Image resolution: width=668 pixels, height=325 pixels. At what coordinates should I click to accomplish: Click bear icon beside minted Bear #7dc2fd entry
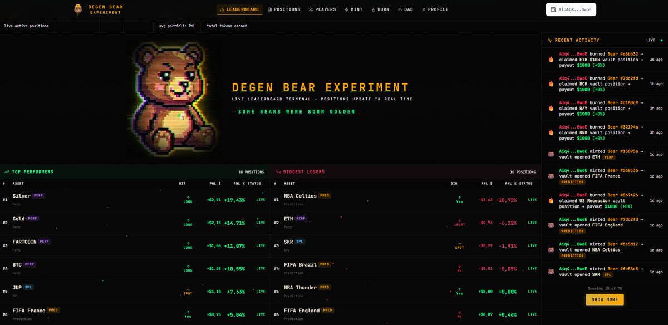point(551,225)
